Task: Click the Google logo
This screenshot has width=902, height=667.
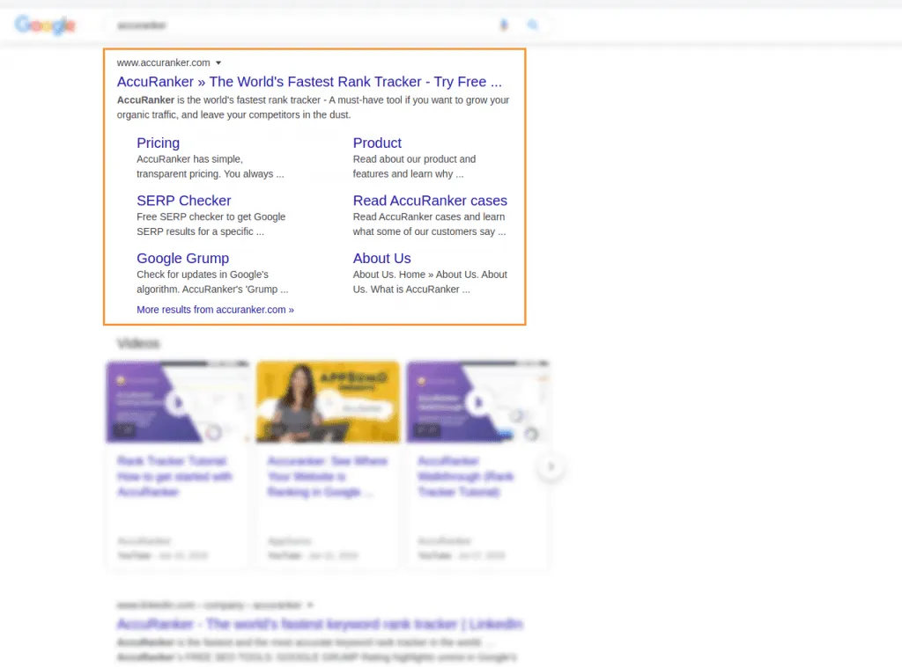Action: (45, 26)
